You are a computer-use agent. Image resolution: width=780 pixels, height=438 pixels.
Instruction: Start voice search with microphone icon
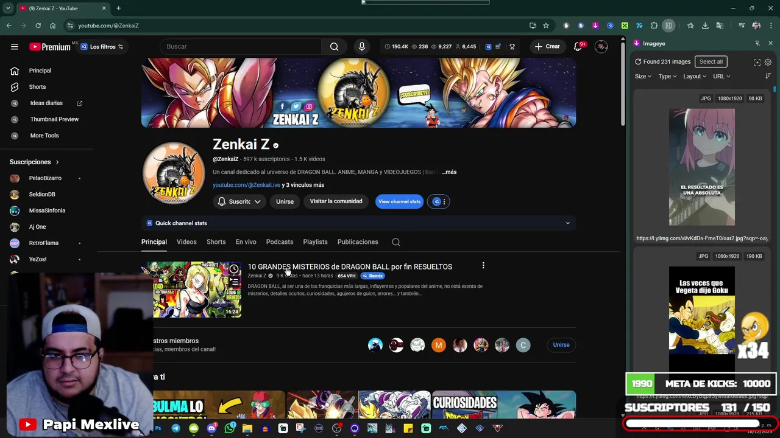(x=362, y=46)
